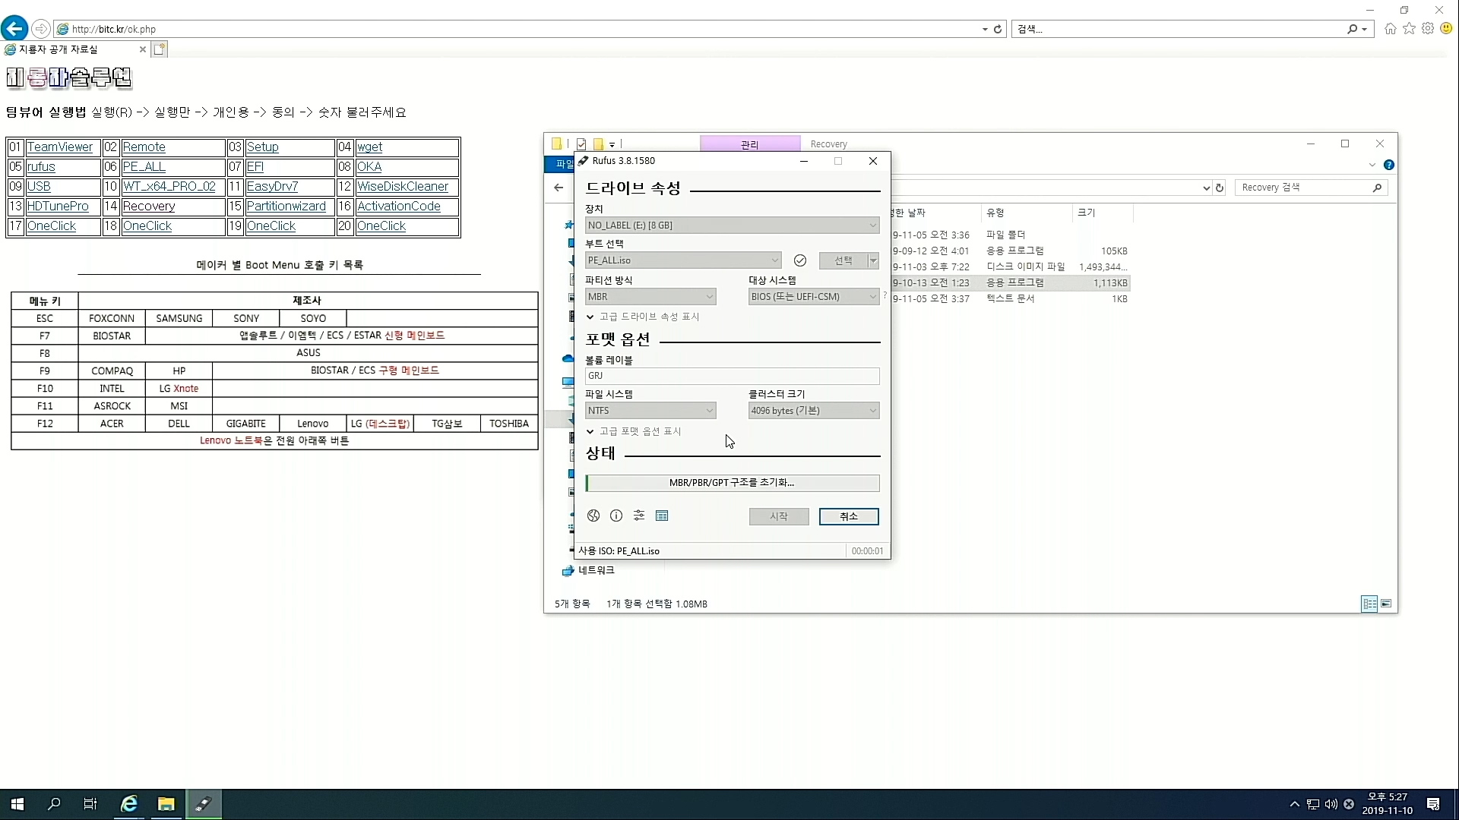Screen dimensions: 1459x820
Task: Show the Rufus log icon
Action: pyautogui.click(x=662, y=516)
